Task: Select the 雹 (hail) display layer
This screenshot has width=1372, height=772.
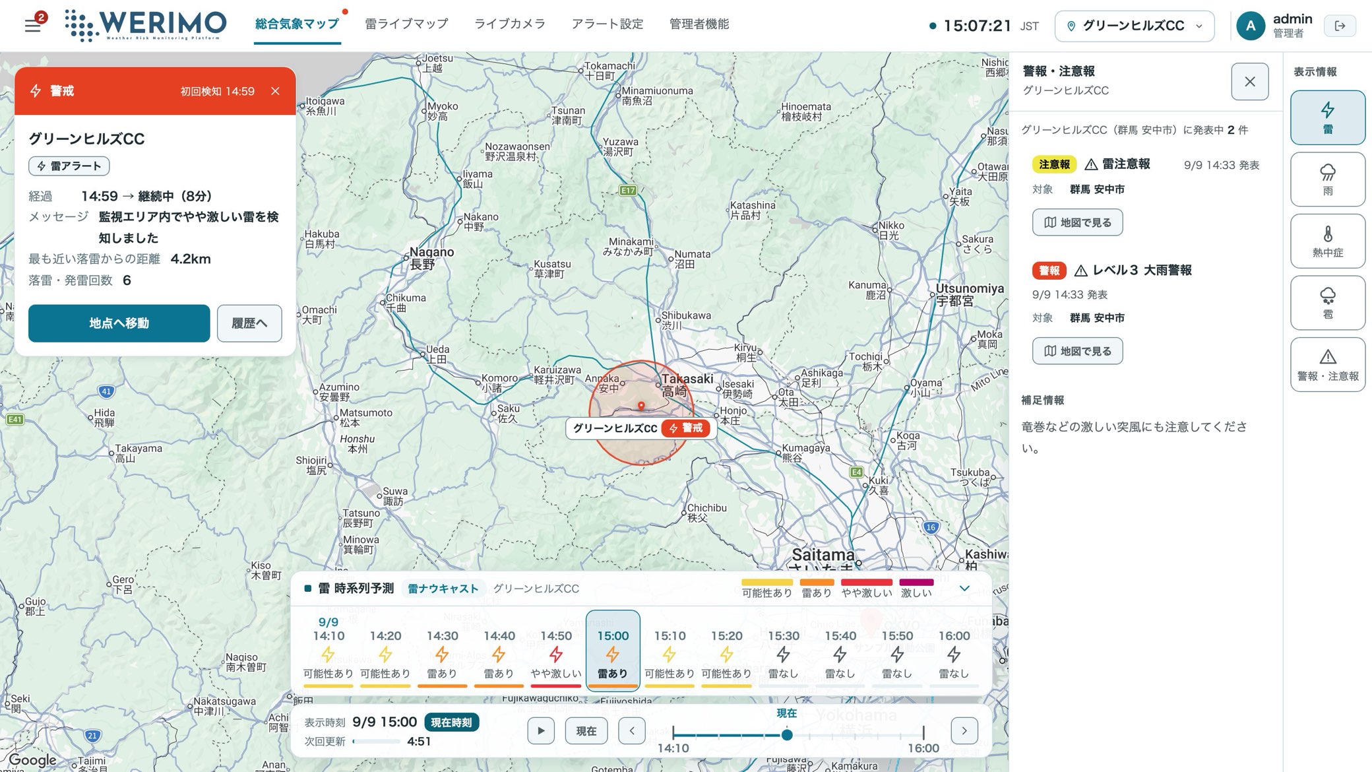Action: [x=1327, y=303]
